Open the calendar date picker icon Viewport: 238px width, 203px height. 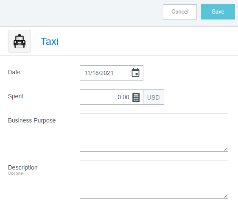[x=135, y=72]
